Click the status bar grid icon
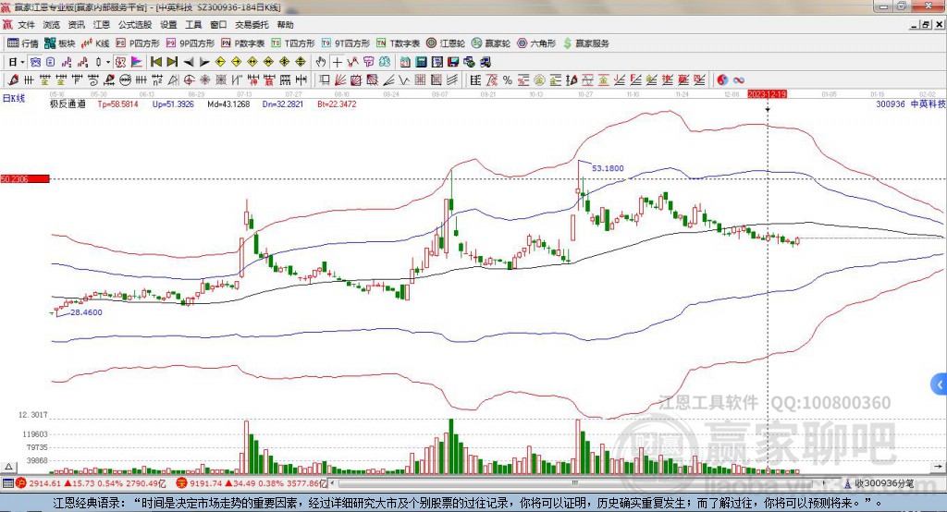This screenshot has width=947, height=512. pos(7,483)
